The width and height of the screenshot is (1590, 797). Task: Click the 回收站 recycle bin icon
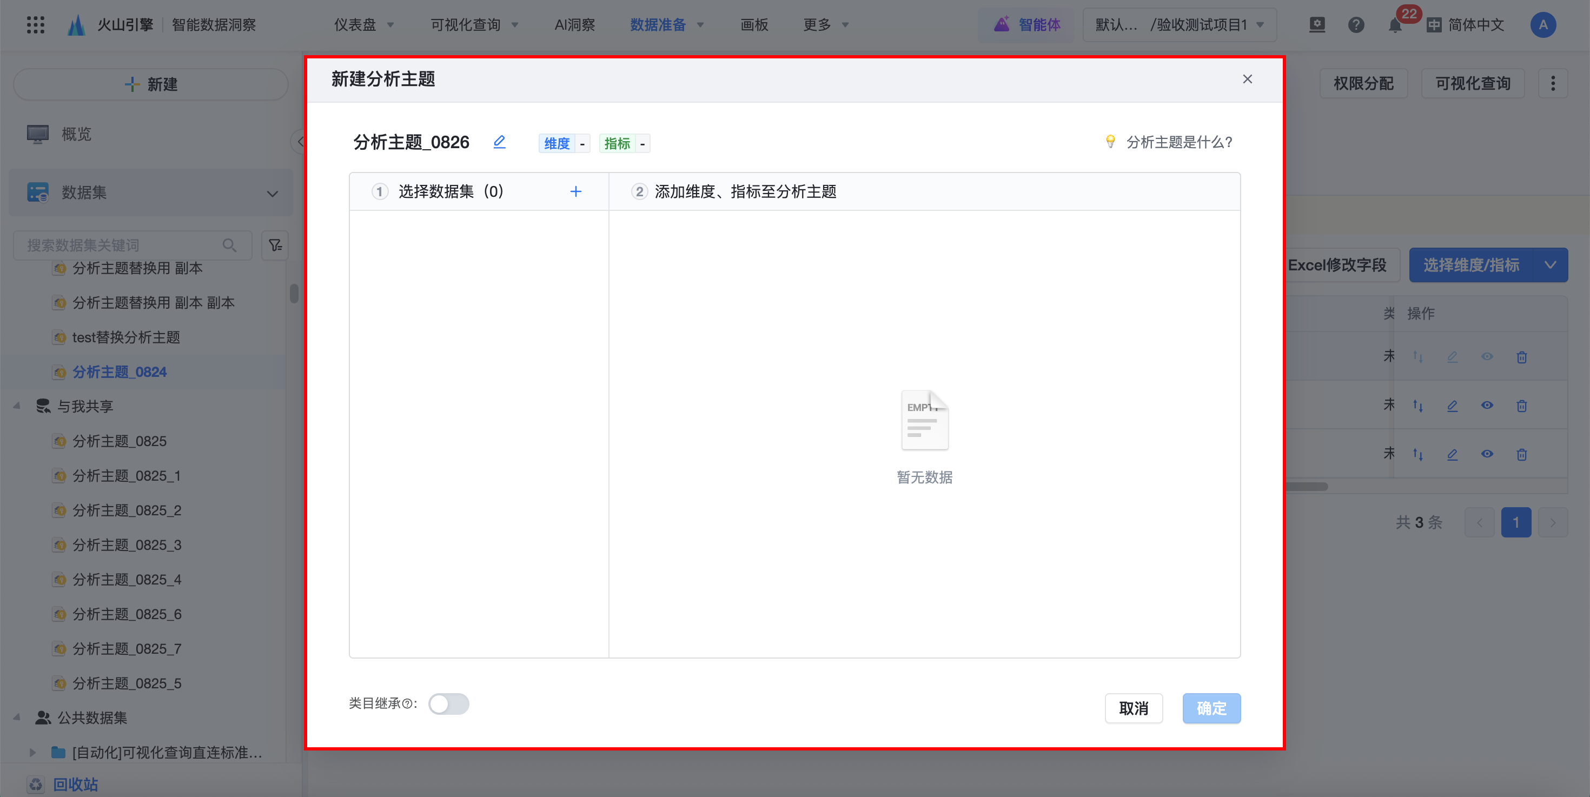pos(36,783)
